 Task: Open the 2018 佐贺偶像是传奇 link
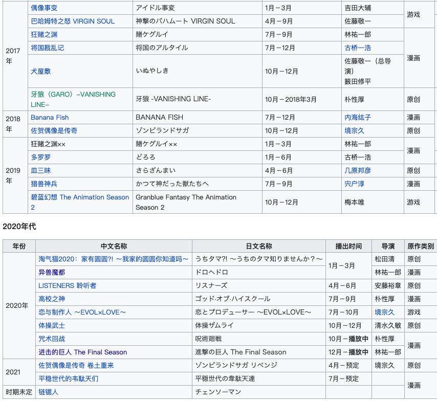[x=54, y=130]
